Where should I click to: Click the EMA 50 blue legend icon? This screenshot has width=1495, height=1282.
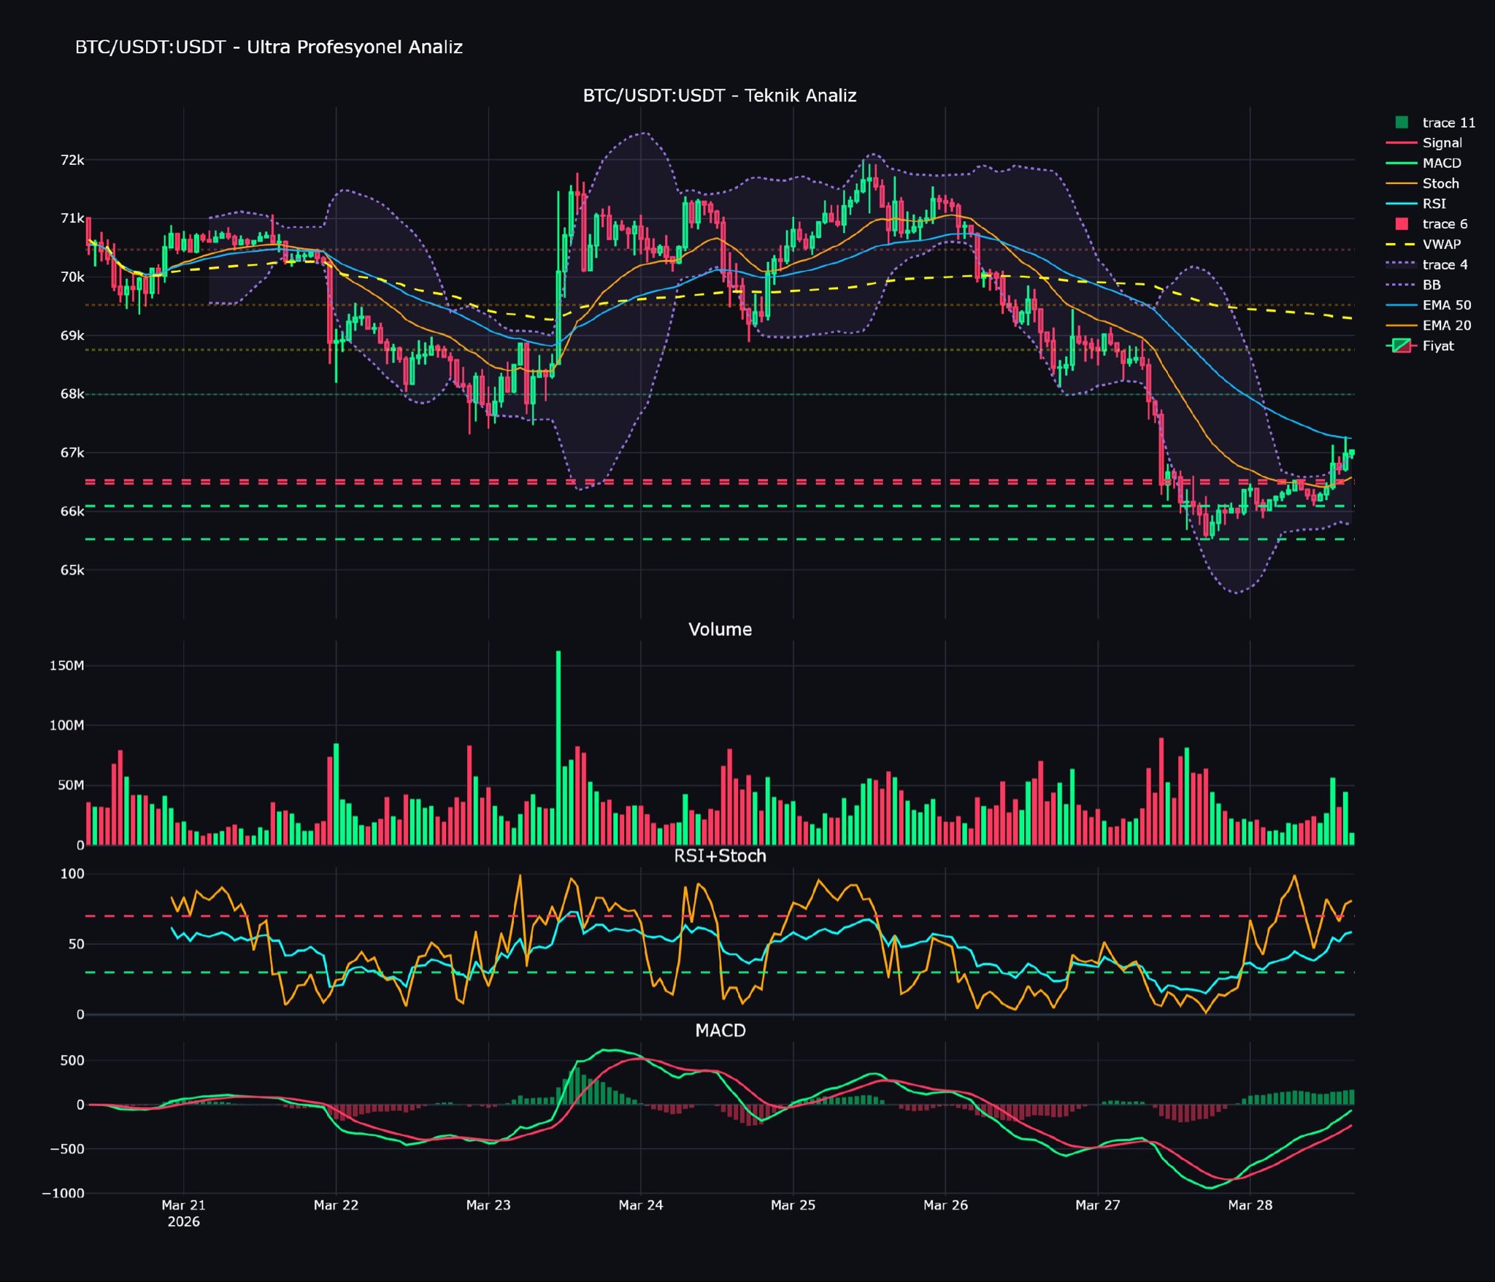pyautogui.click(x=1402, y=305)
